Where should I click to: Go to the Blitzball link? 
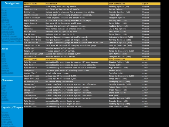[5, 22]
